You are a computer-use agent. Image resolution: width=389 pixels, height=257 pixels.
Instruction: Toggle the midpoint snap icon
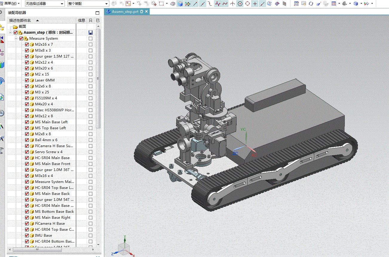click(x=203, y=4)
